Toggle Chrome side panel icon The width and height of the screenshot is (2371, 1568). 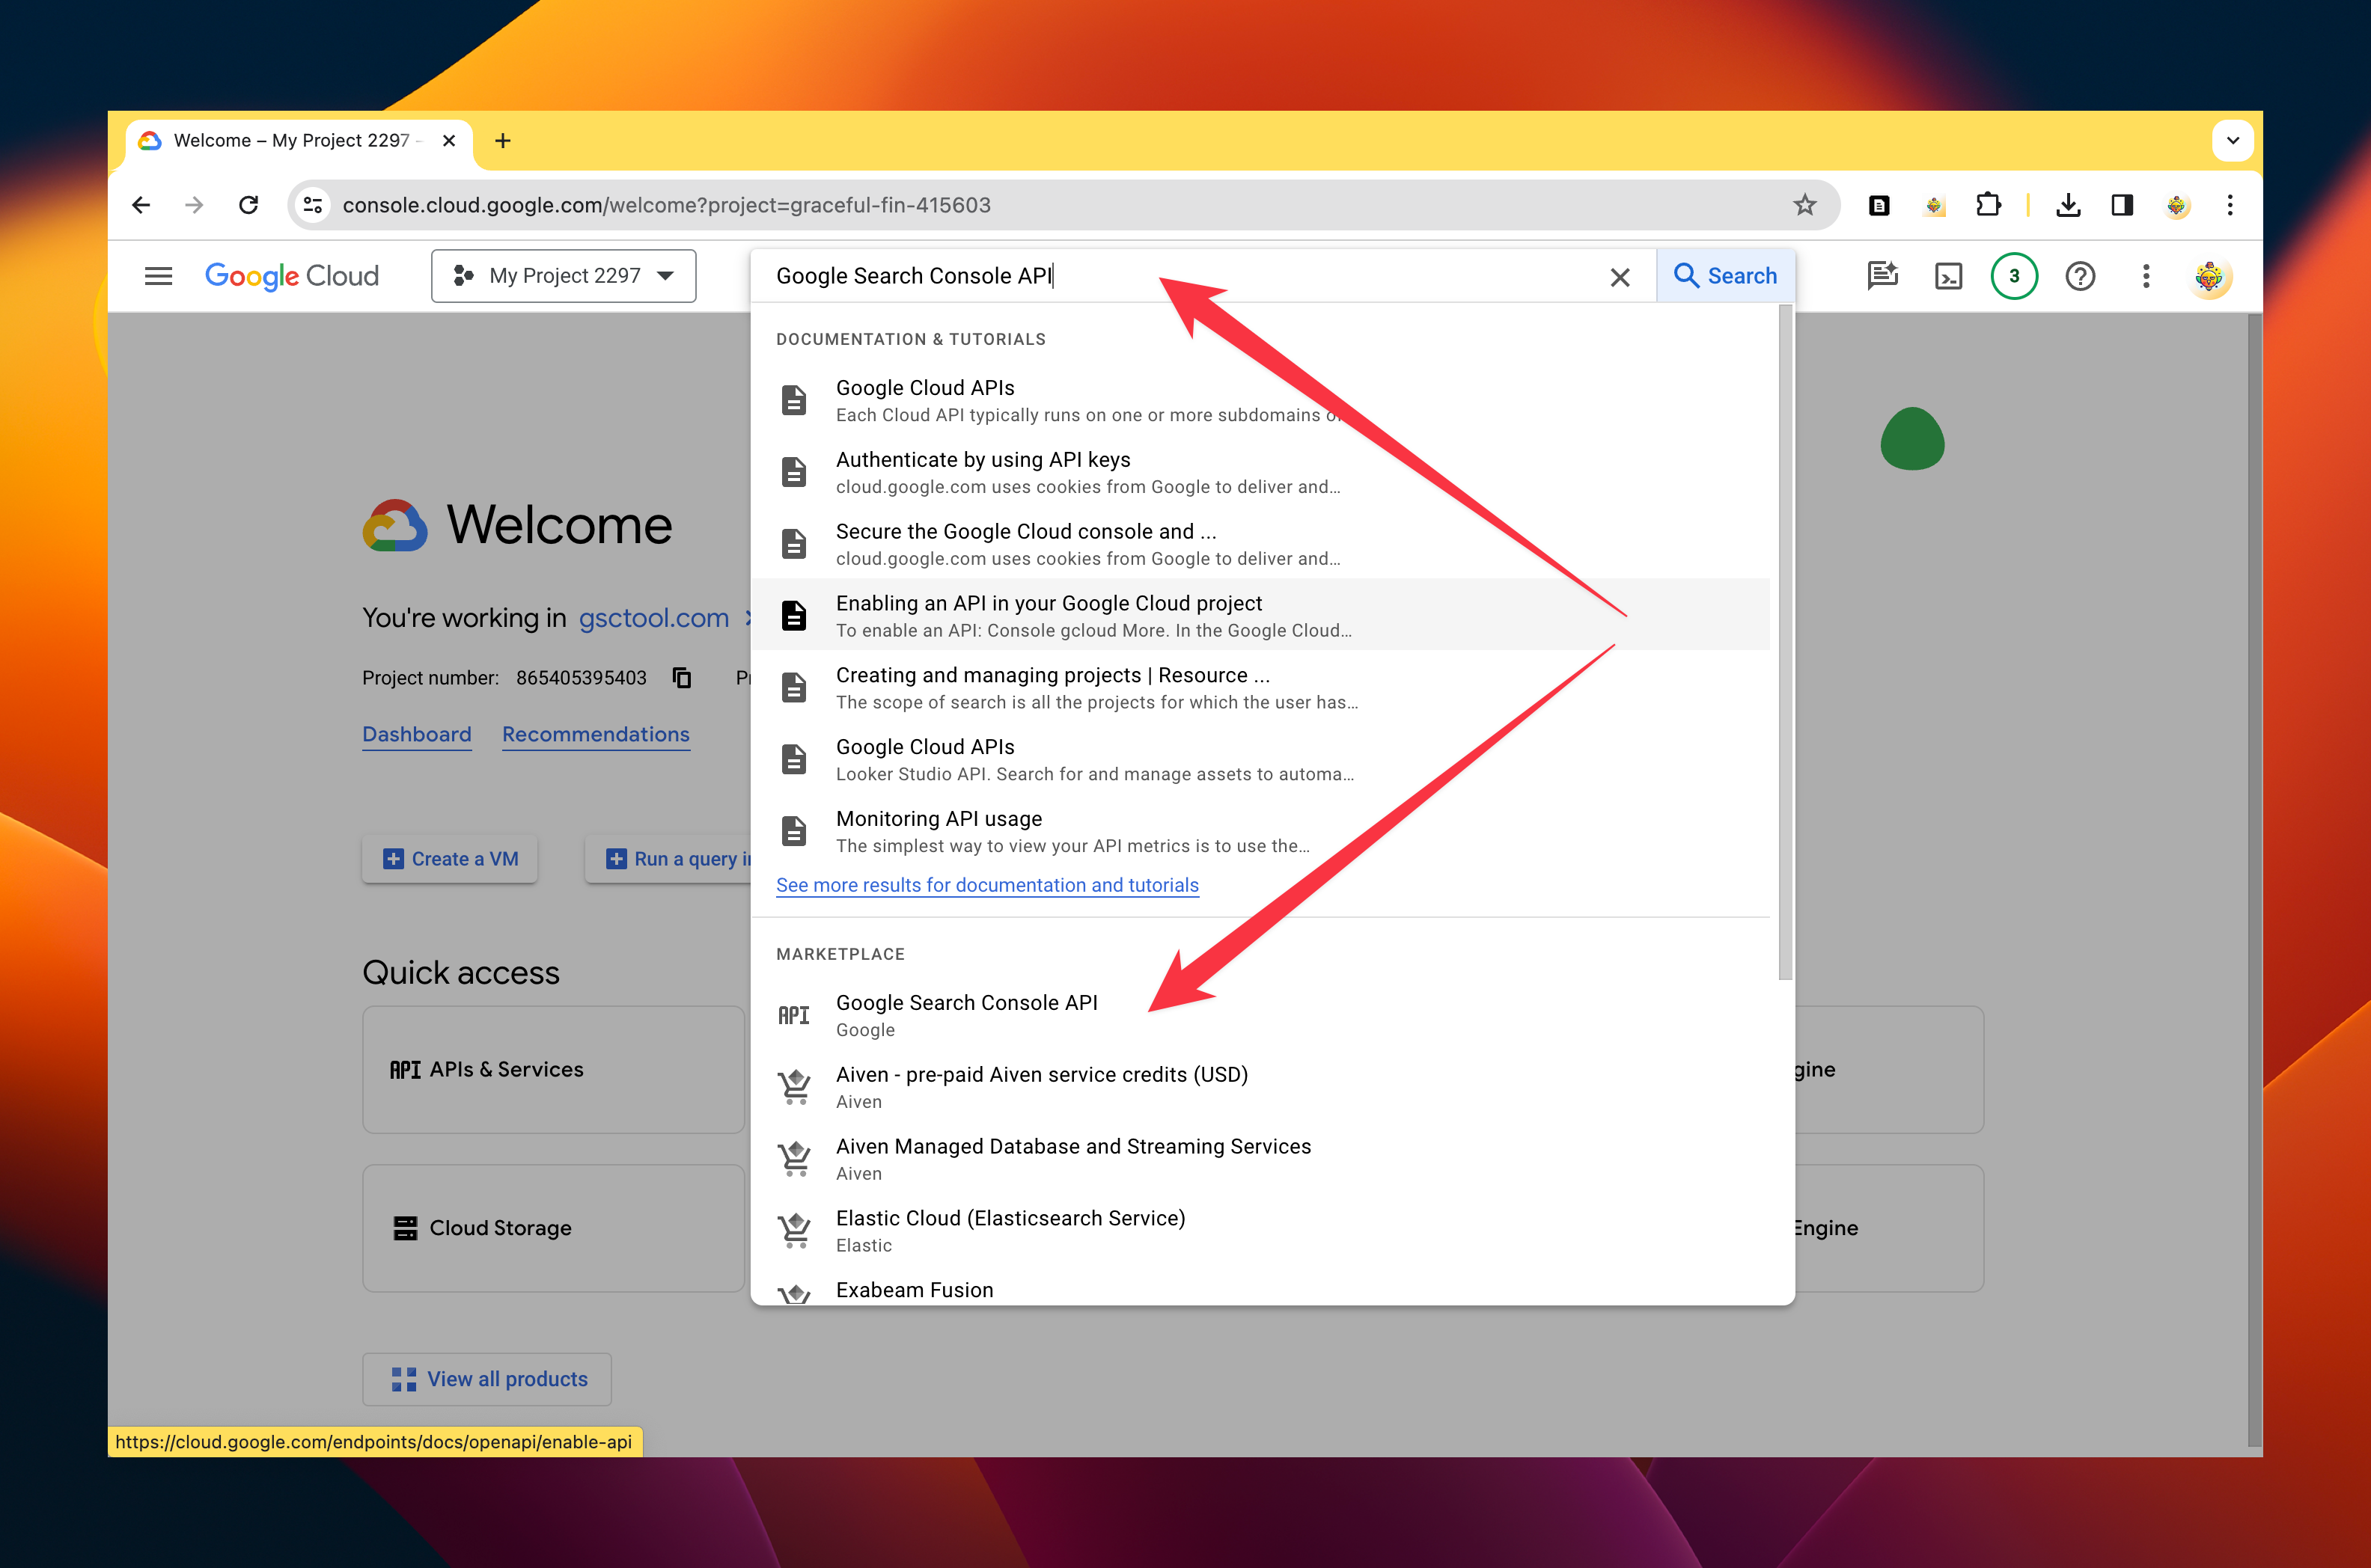2122,205
